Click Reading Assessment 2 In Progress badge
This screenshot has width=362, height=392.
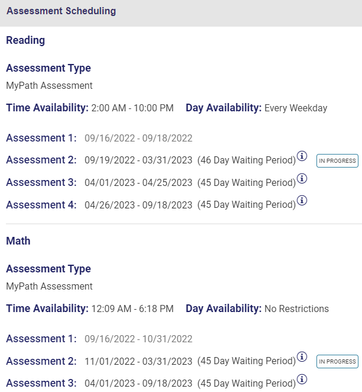point(337,160)
